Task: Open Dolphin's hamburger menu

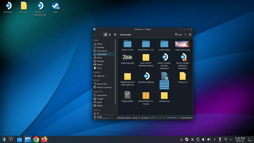Action: (190, 35)
